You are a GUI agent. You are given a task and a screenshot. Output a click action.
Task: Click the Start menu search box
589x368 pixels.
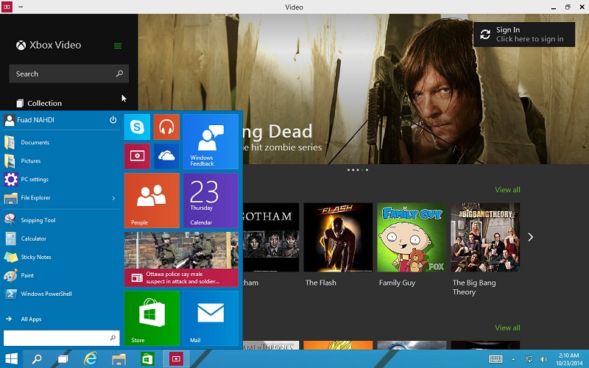(62, 338)
